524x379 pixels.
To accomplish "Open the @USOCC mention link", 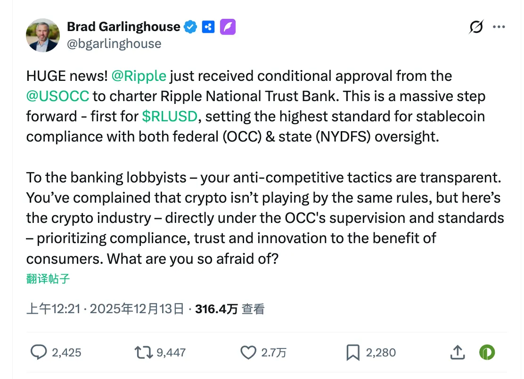I will click(58, 96).
